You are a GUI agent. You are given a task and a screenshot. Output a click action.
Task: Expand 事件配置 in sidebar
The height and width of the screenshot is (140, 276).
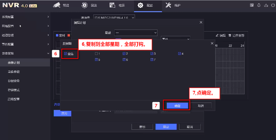pos(25,44)
